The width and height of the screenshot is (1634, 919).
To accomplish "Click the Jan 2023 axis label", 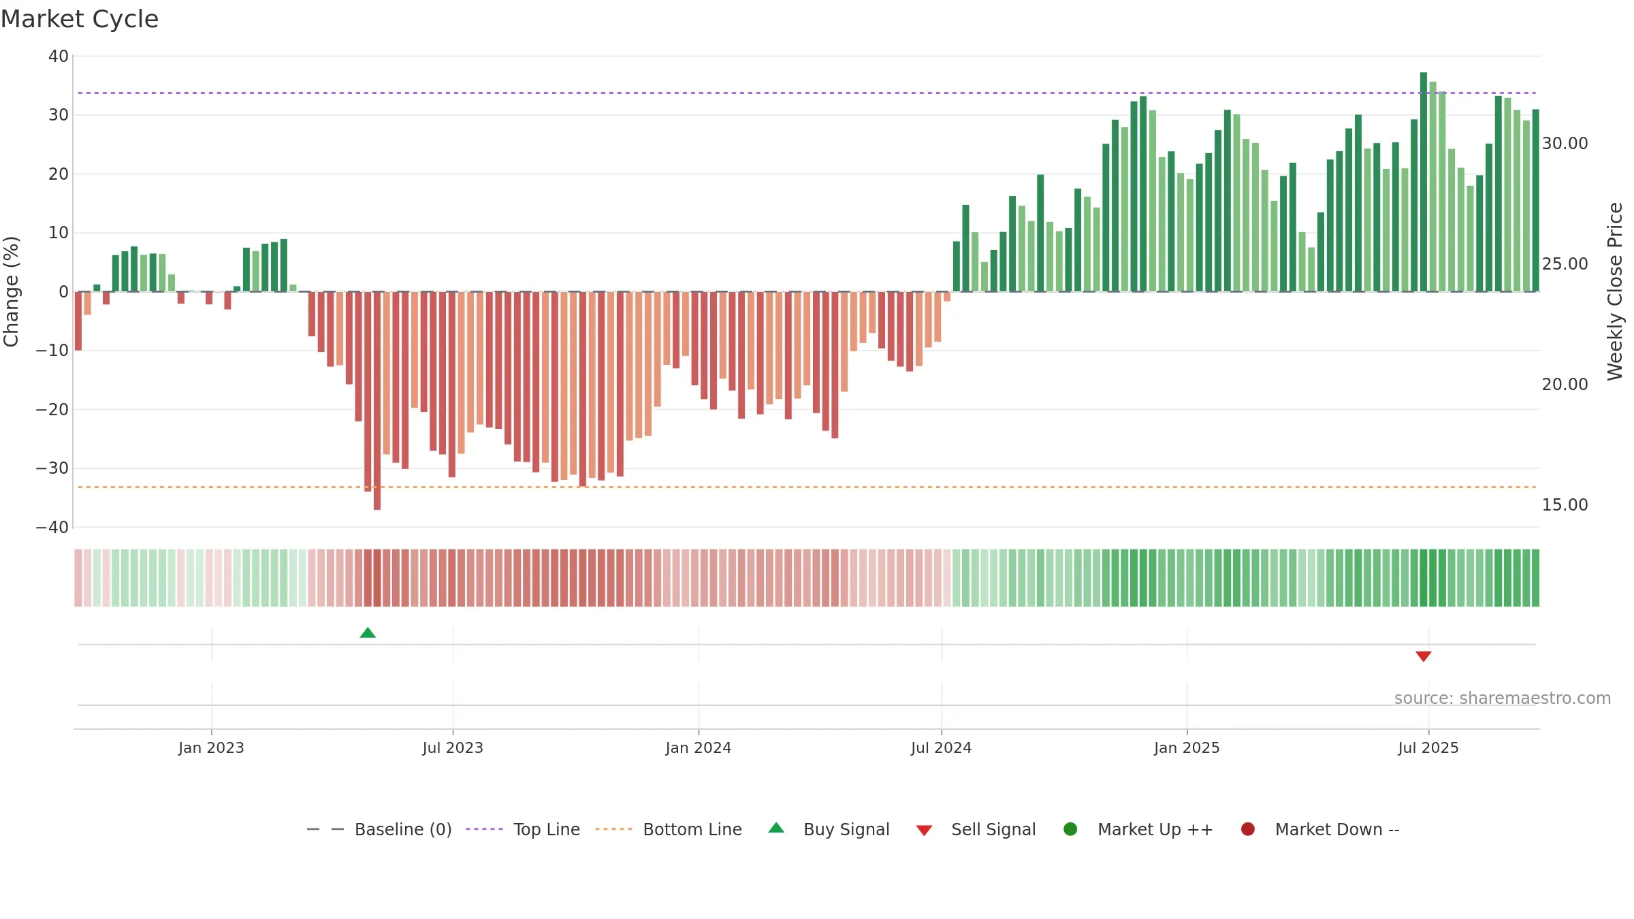I will tap(211, 748).
